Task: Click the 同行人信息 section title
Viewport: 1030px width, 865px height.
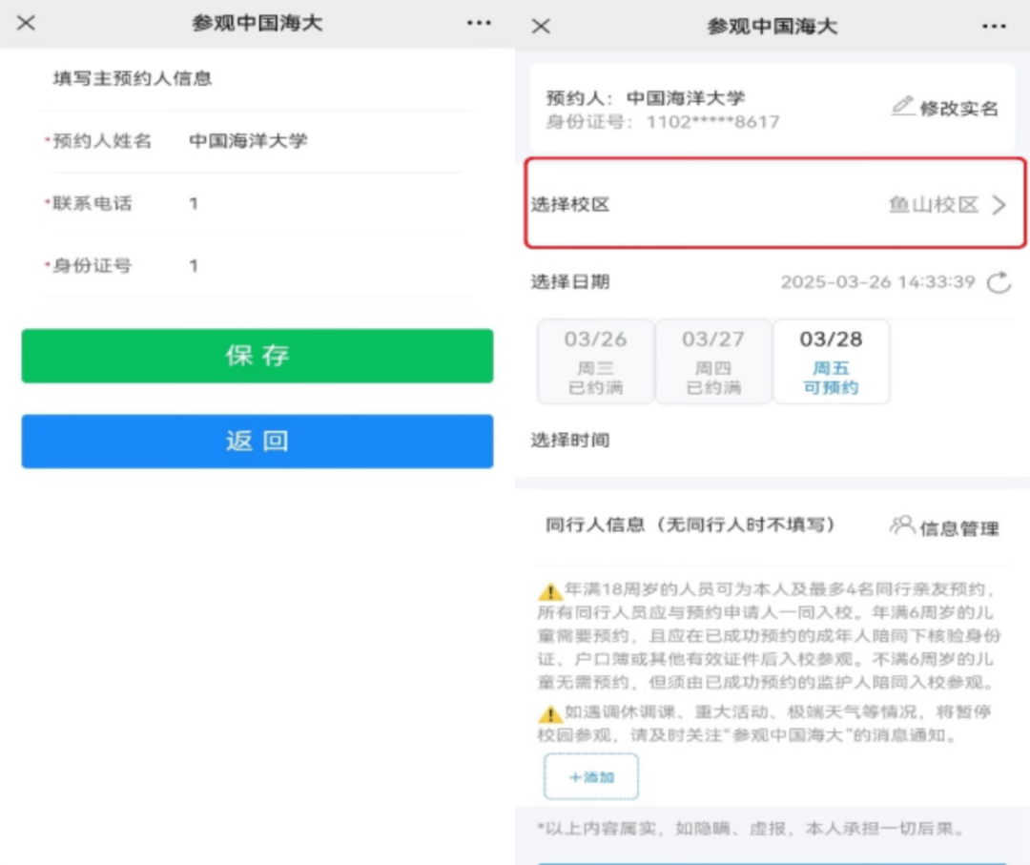Action: tap(690, 525)
